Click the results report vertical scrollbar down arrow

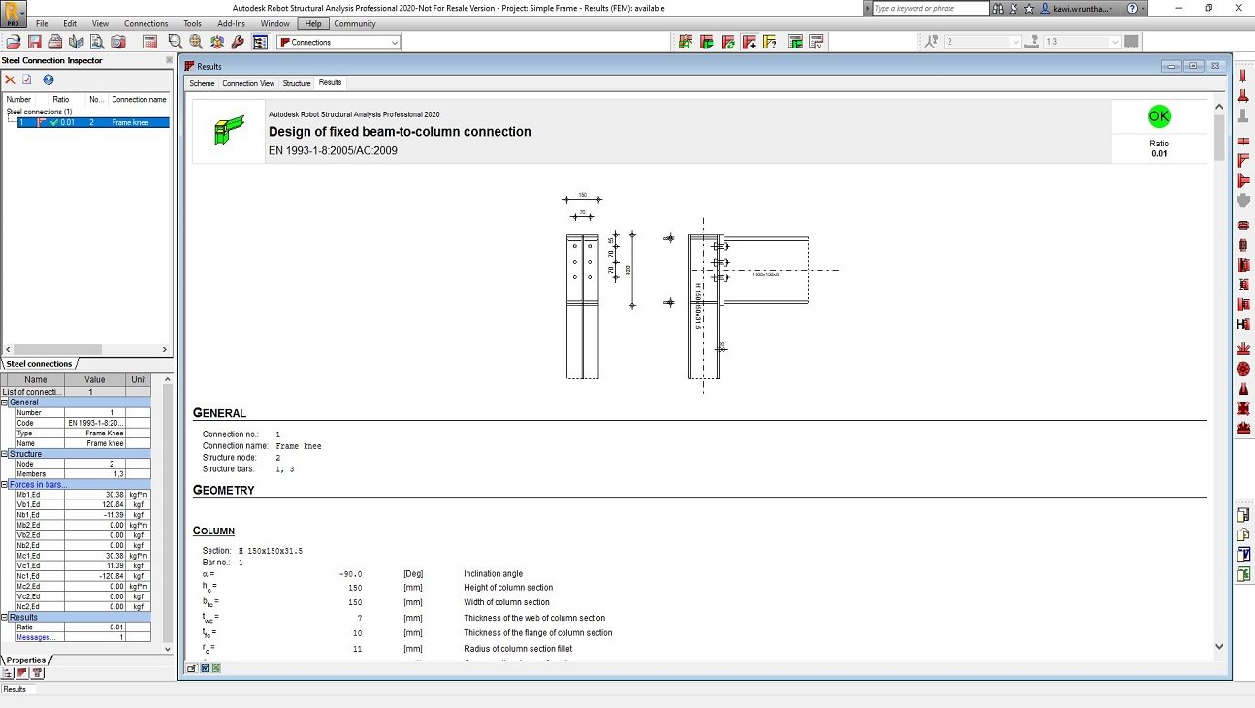[1218, 646]
